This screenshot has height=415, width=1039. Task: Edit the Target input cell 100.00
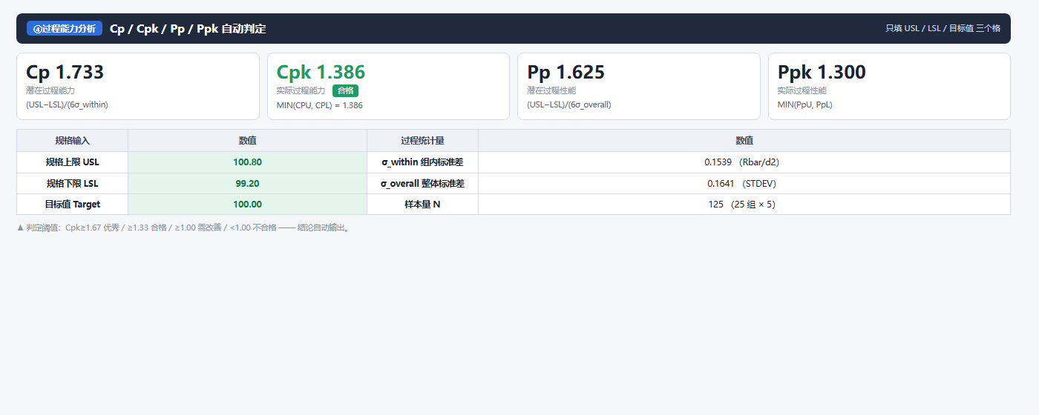pos(247,205)
